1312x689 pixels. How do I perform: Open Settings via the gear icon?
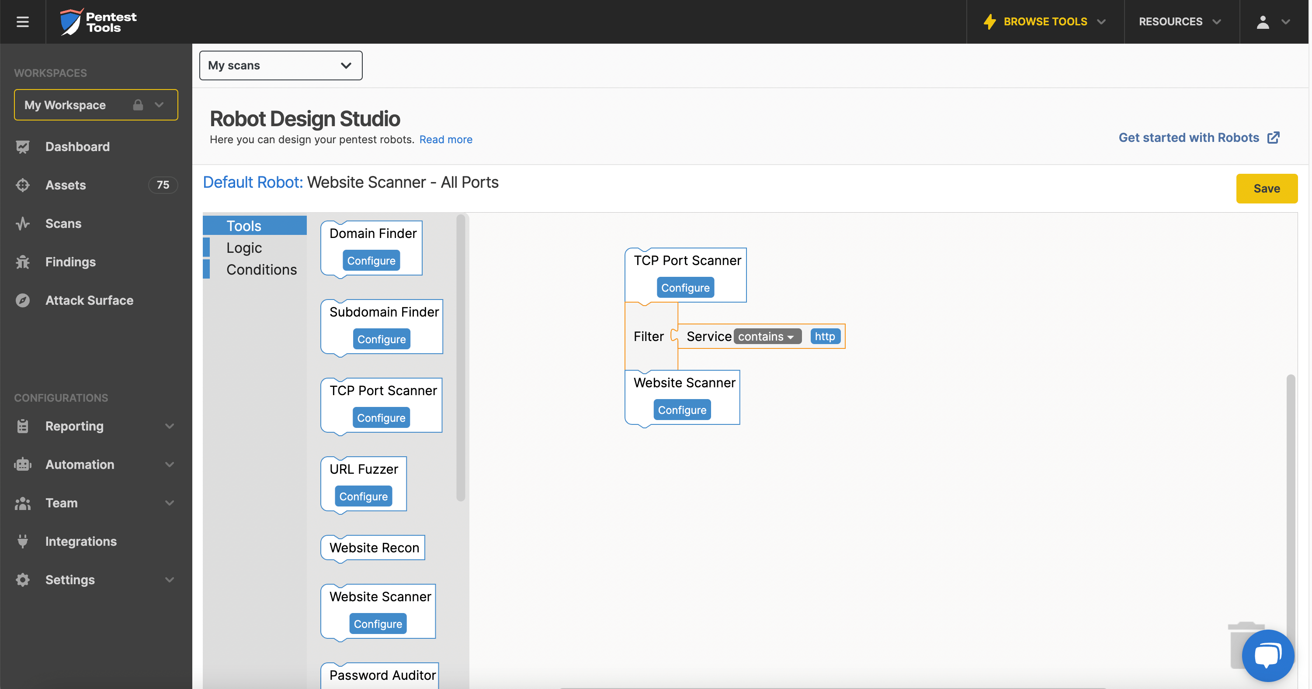coord(22,579)
